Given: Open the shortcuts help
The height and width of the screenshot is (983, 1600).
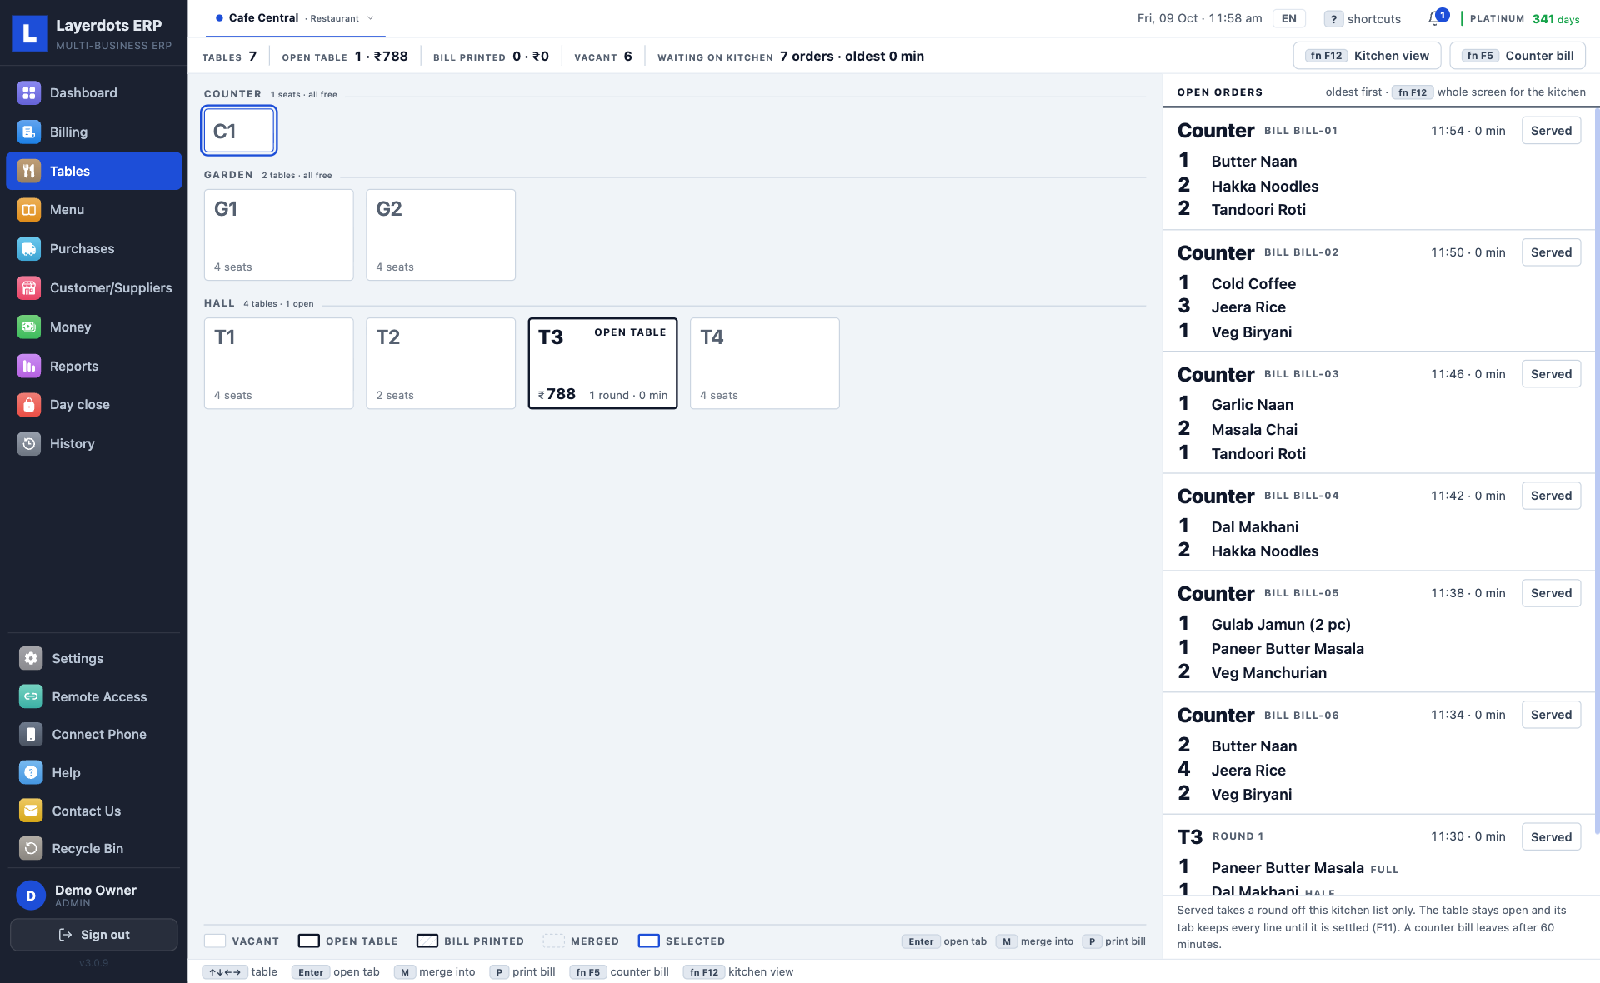Looking at the screenshot, I should pos(1363,18).
